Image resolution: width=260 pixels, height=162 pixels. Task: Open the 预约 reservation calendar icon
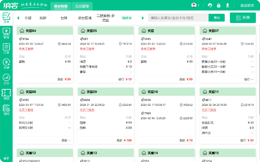[x=6, y=110]
